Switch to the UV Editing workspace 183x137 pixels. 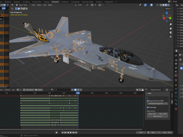[26, 2]
